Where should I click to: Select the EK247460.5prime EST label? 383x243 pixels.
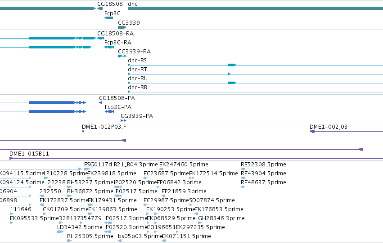pos(184,165)
